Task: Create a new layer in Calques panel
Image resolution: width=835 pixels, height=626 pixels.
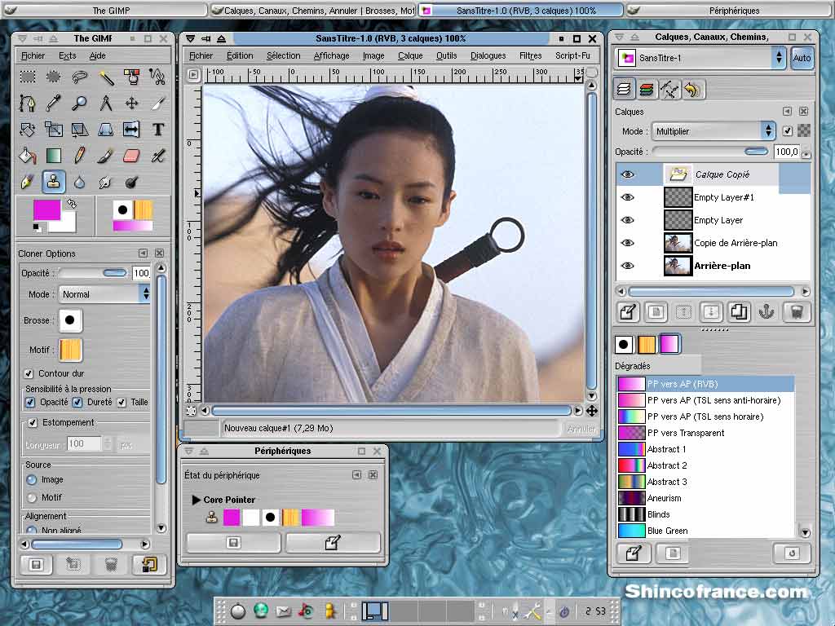Action: click(629, 312)
